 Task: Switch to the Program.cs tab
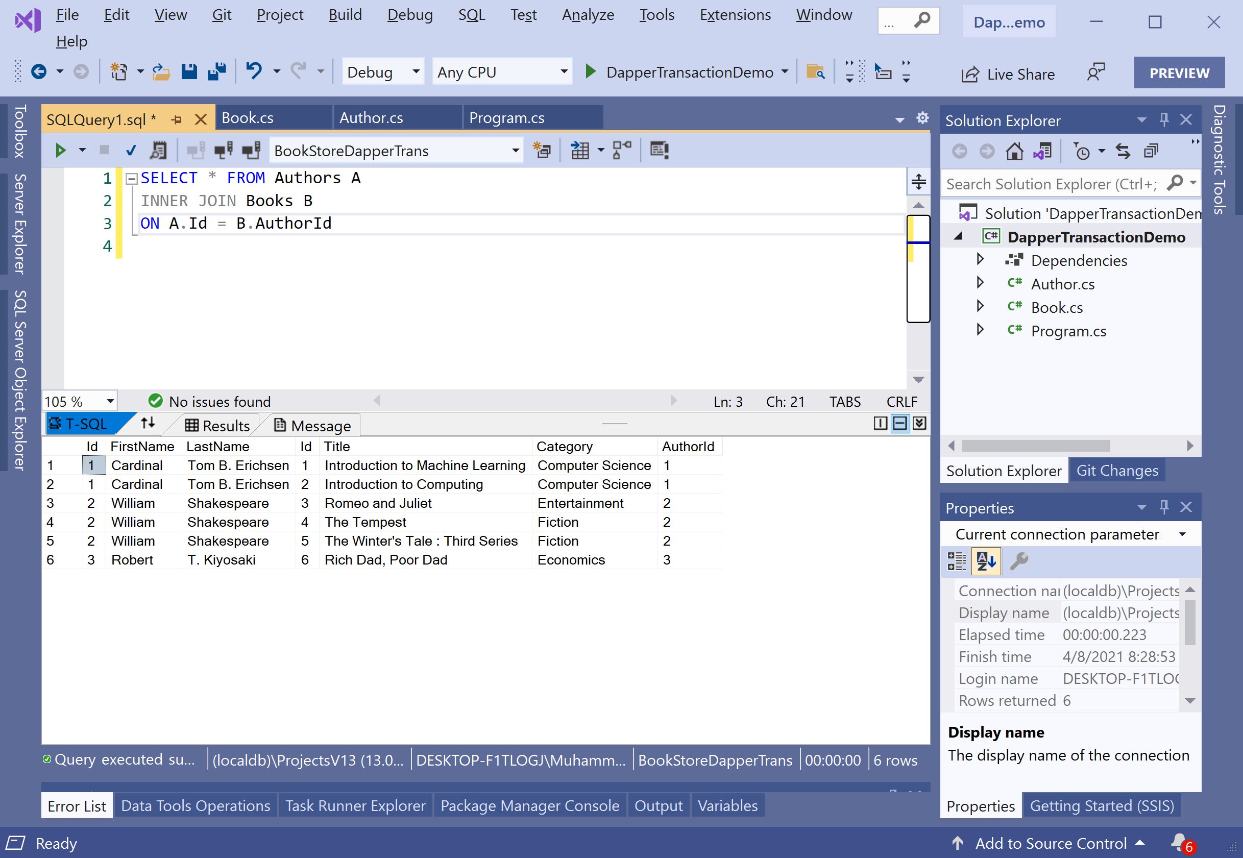(506, 118)
